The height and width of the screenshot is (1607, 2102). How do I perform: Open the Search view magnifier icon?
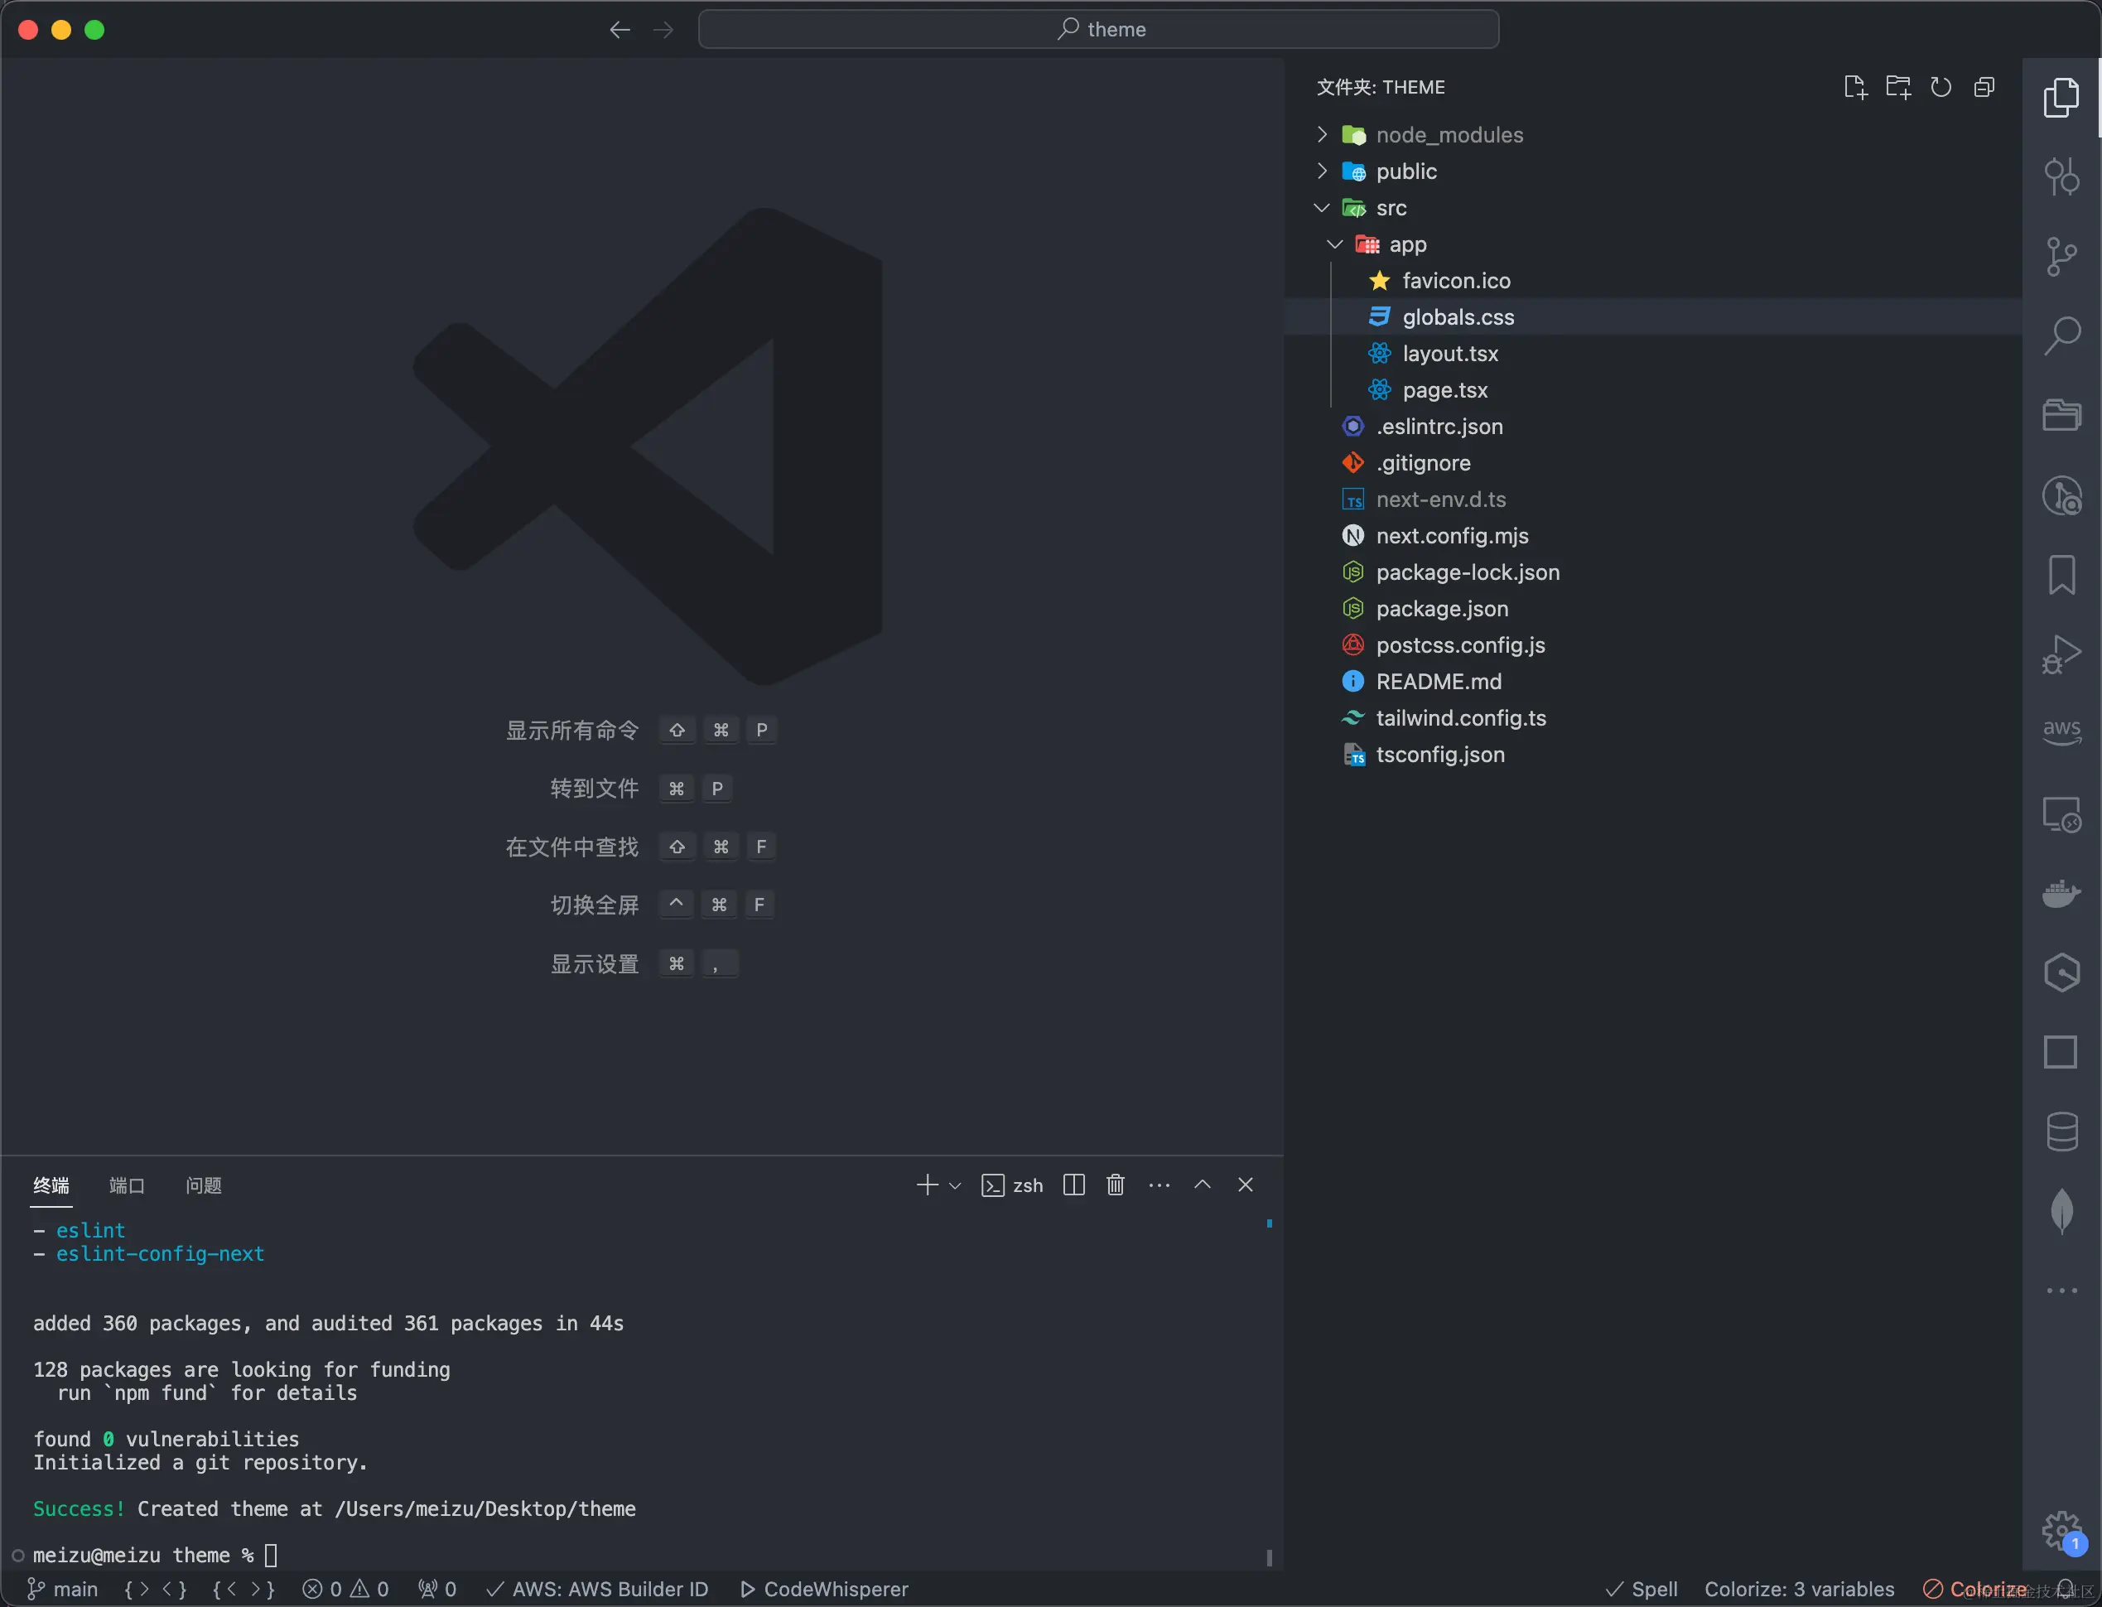pyautogui.click(x=2061, y=335)
